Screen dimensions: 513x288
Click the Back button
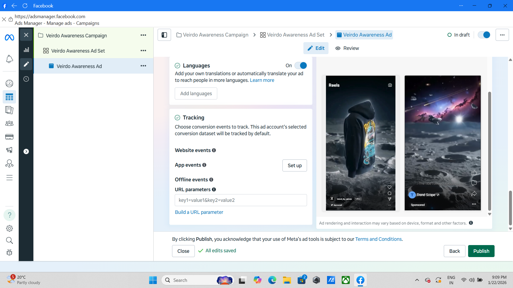(454, 251)
